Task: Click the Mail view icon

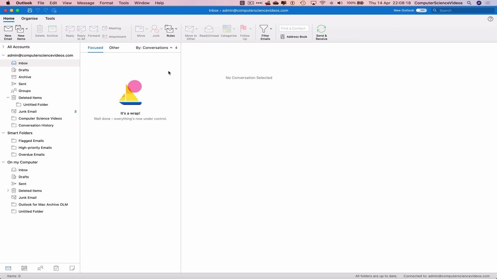Action: (x=8, y=268)
